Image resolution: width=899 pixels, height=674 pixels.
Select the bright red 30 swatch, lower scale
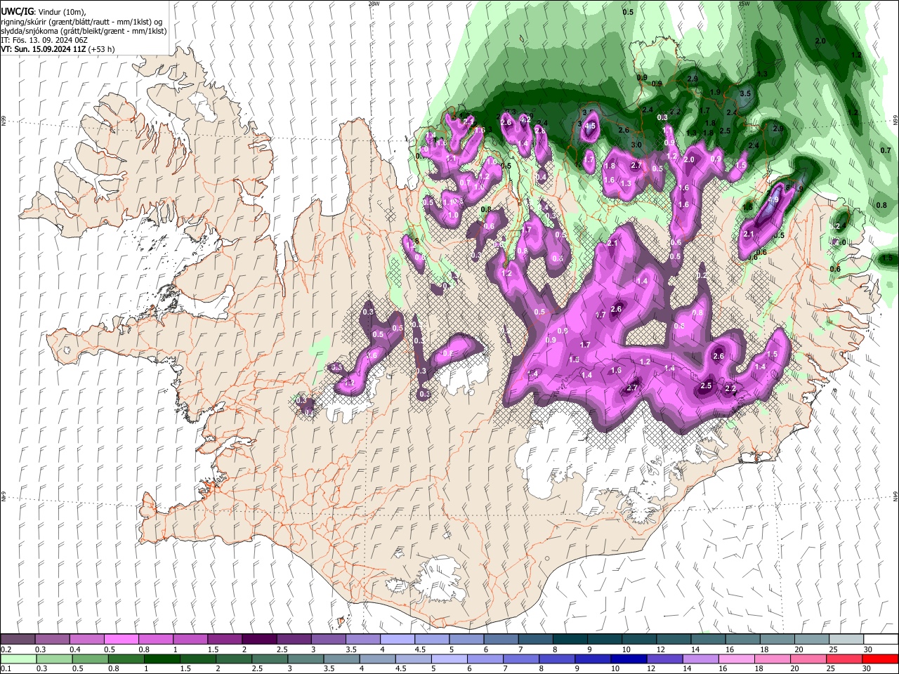[x=880, y=659]
